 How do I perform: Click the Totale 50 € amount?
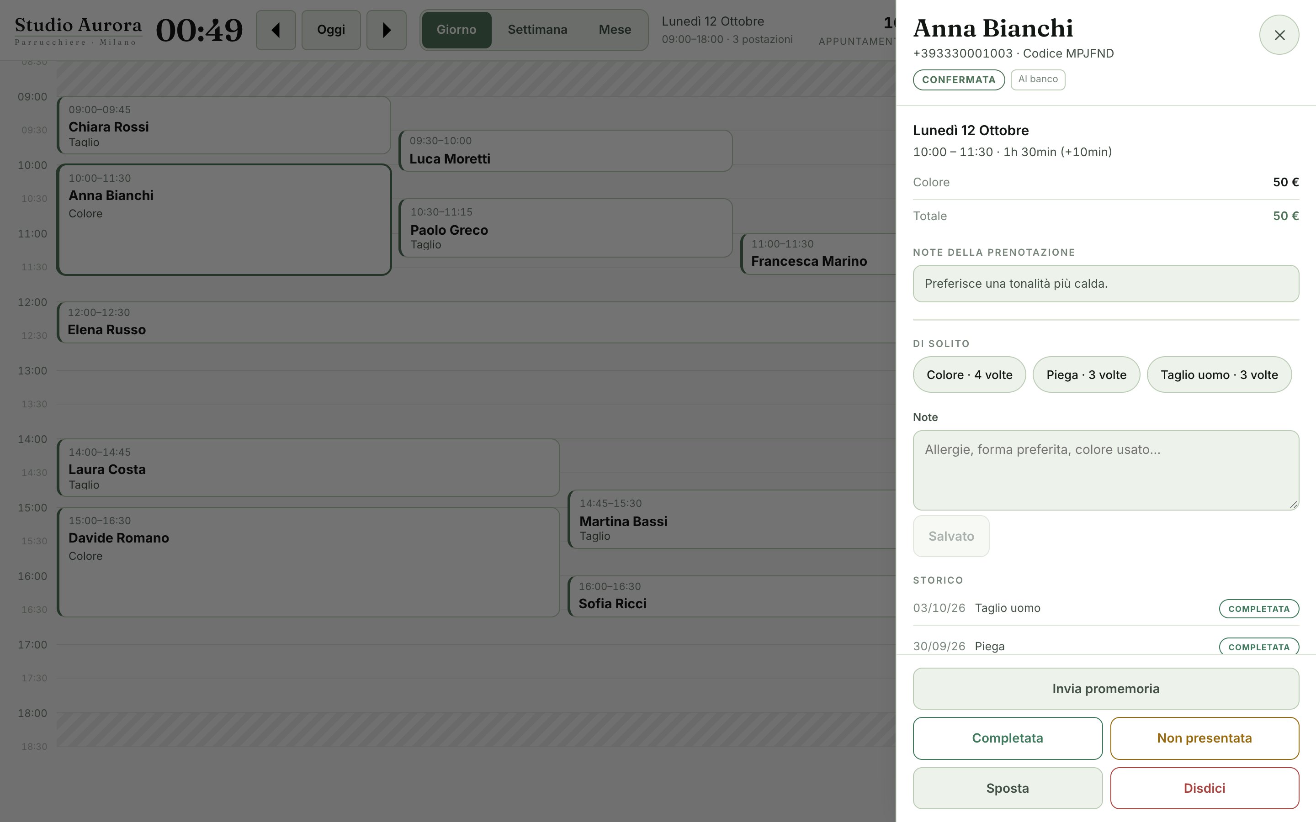(1285, 216)
